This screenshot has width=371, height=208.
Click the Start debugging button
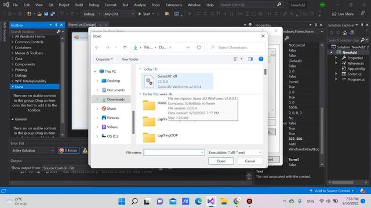[144, 14]
